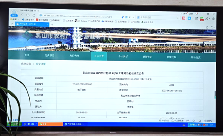Select the 产权交易-公示公告 browser tab

point(32,24)
